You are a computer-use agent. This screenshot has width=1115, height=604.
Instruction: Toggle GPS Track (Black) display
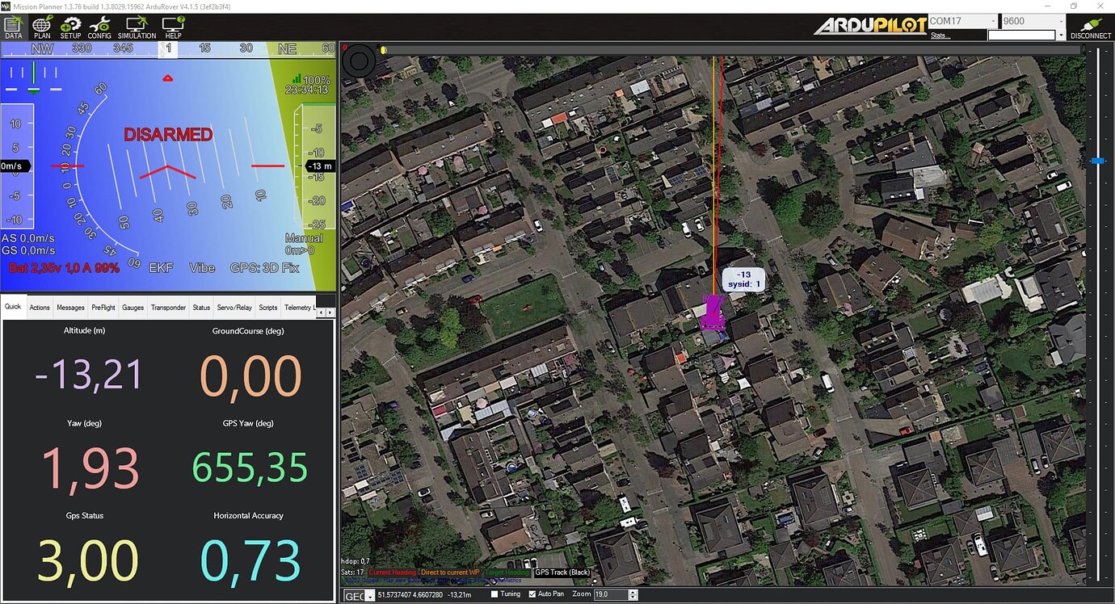[564, 572]
